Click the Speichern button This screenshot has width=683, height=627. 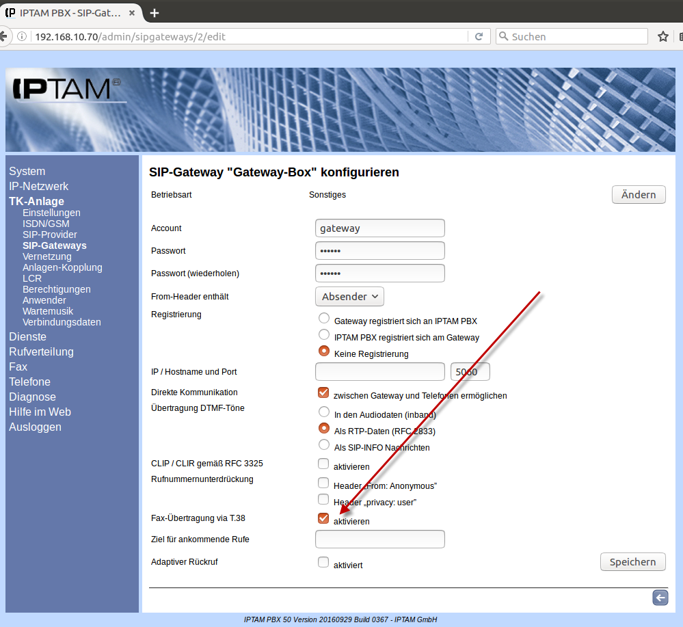click(632, 562)
